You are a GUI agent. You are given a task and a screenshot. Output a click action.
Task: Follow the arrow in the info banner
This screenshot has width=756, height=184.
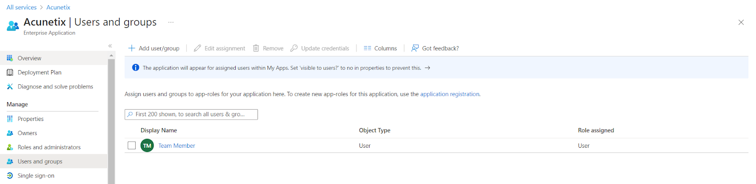point(427,68)
